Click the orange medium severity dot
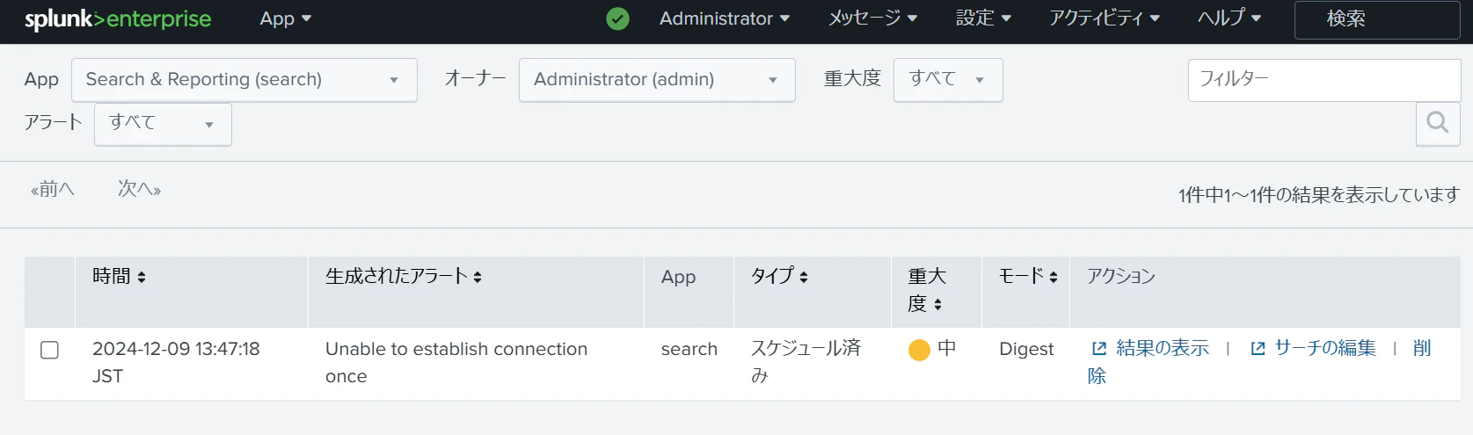The image size is (1473, 435). [919, 350]
